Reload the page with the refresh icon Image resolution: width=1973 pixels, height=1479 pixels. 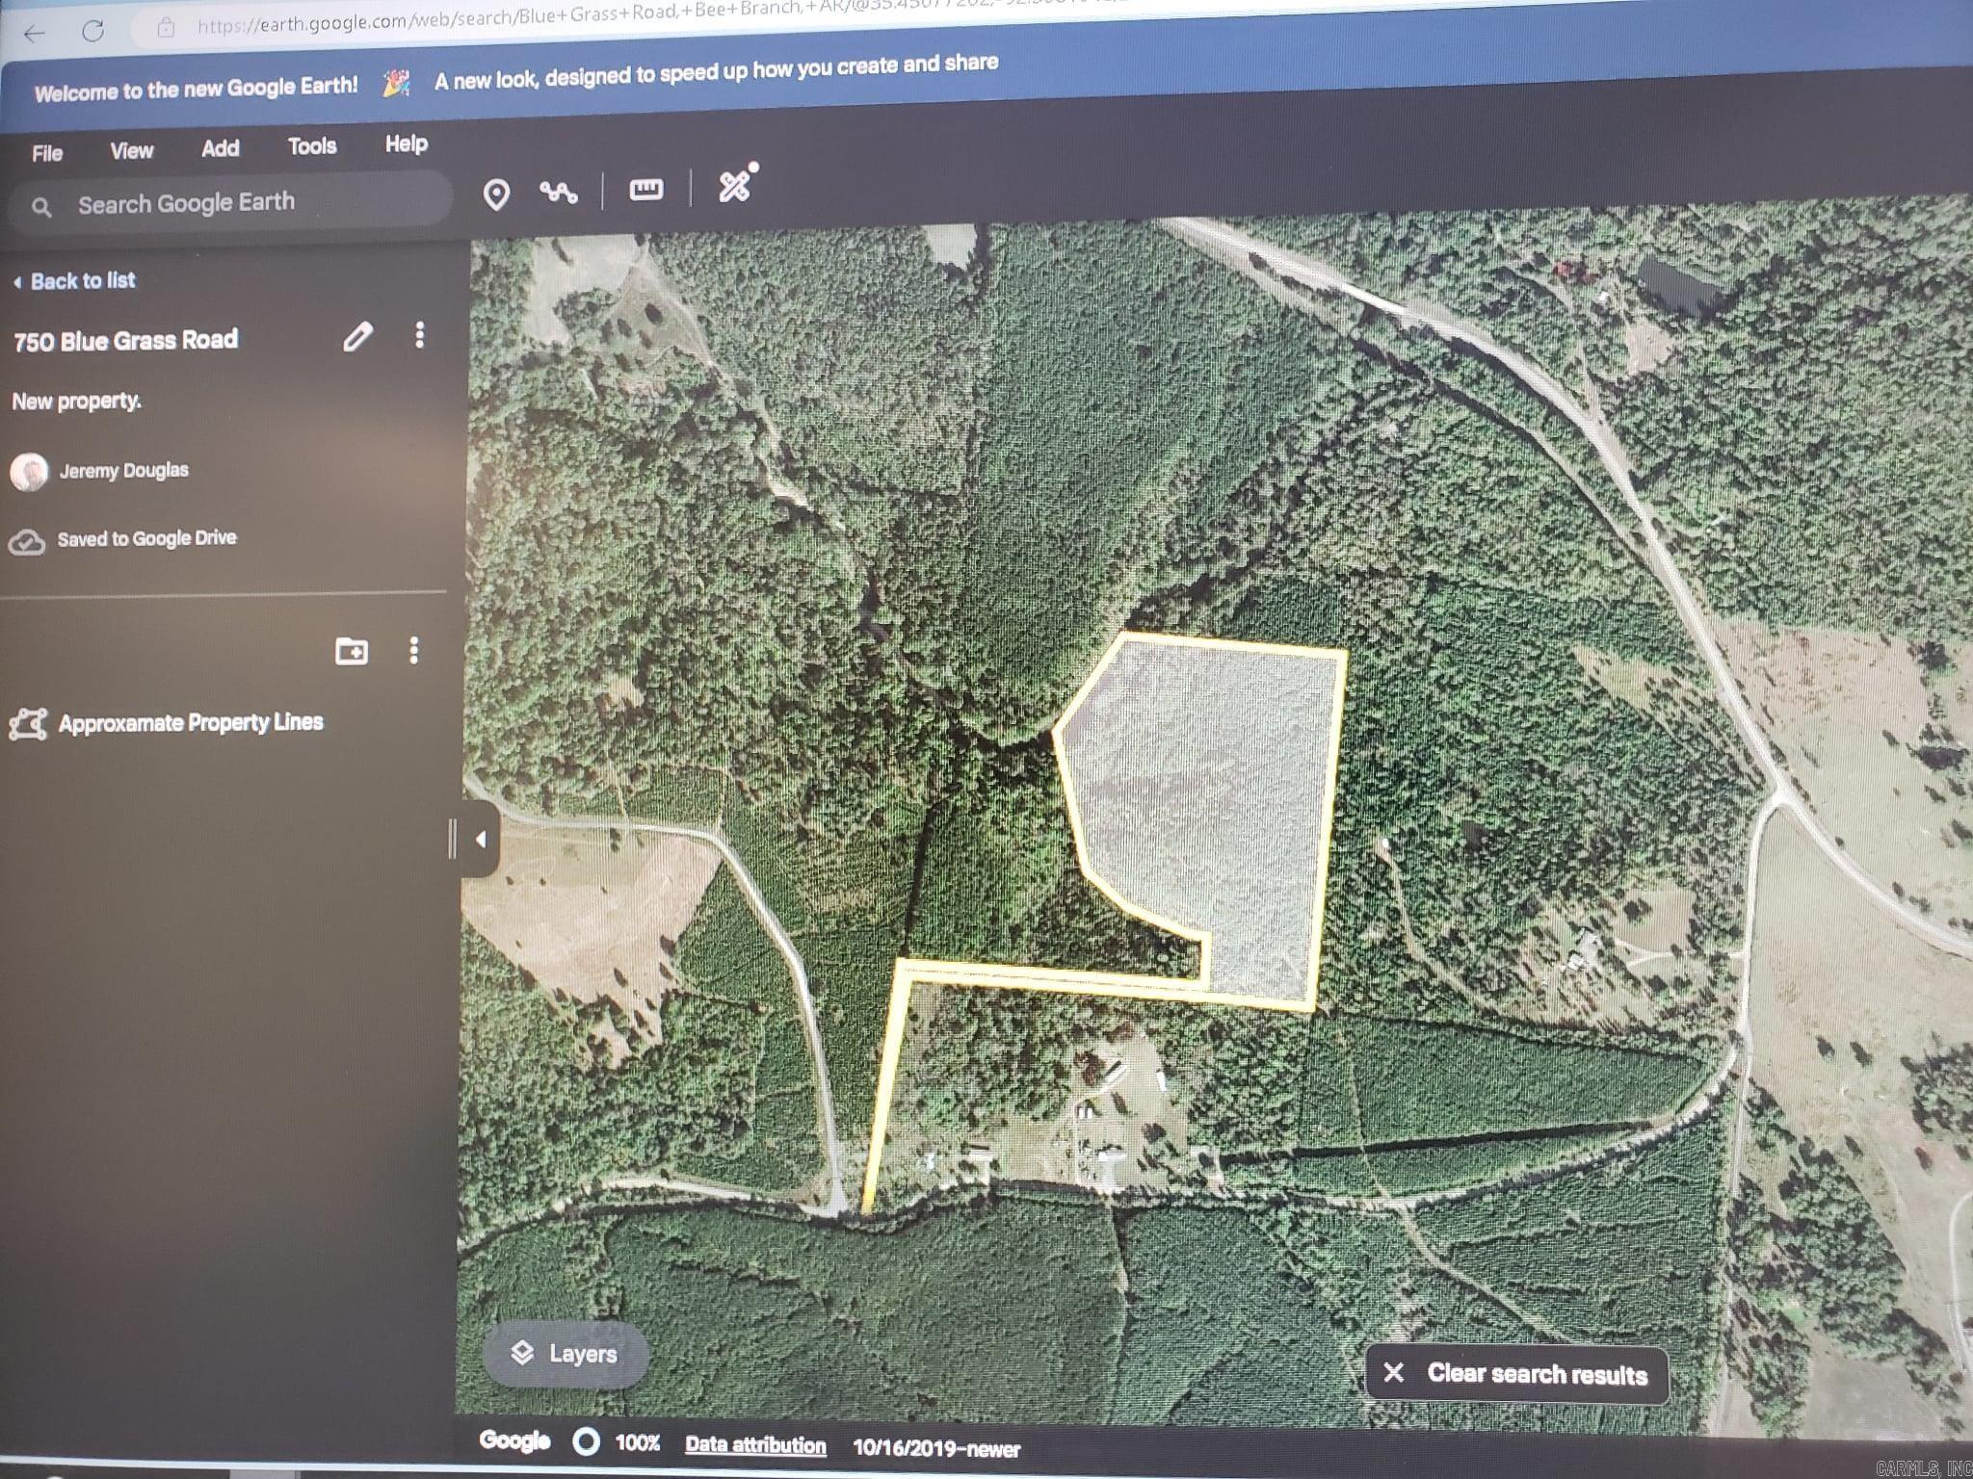tap(92, 31)
